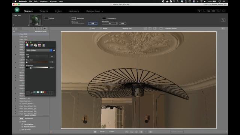240x135 pixels.
Task: Click the Shininess value field
Action: 93,23
